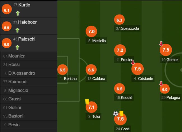Image resolution: width=182 pixels, height=132 pixels.
Task: Click green substituted-on arrow under Kurtic
Action: point(18,13)
